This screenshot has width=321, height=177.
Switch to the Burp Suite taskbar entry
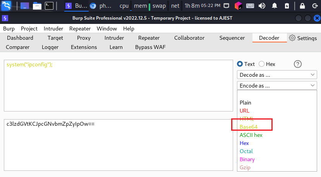76,6
